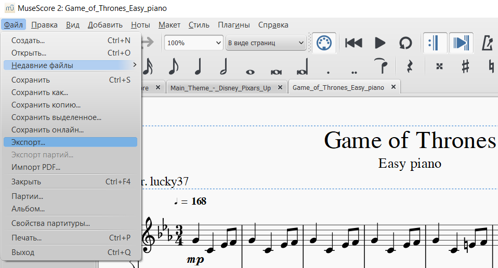Image resolution: width=498 pixels, height=268 pixels.
Task: Open the Ноты menu
Action: 140,25
